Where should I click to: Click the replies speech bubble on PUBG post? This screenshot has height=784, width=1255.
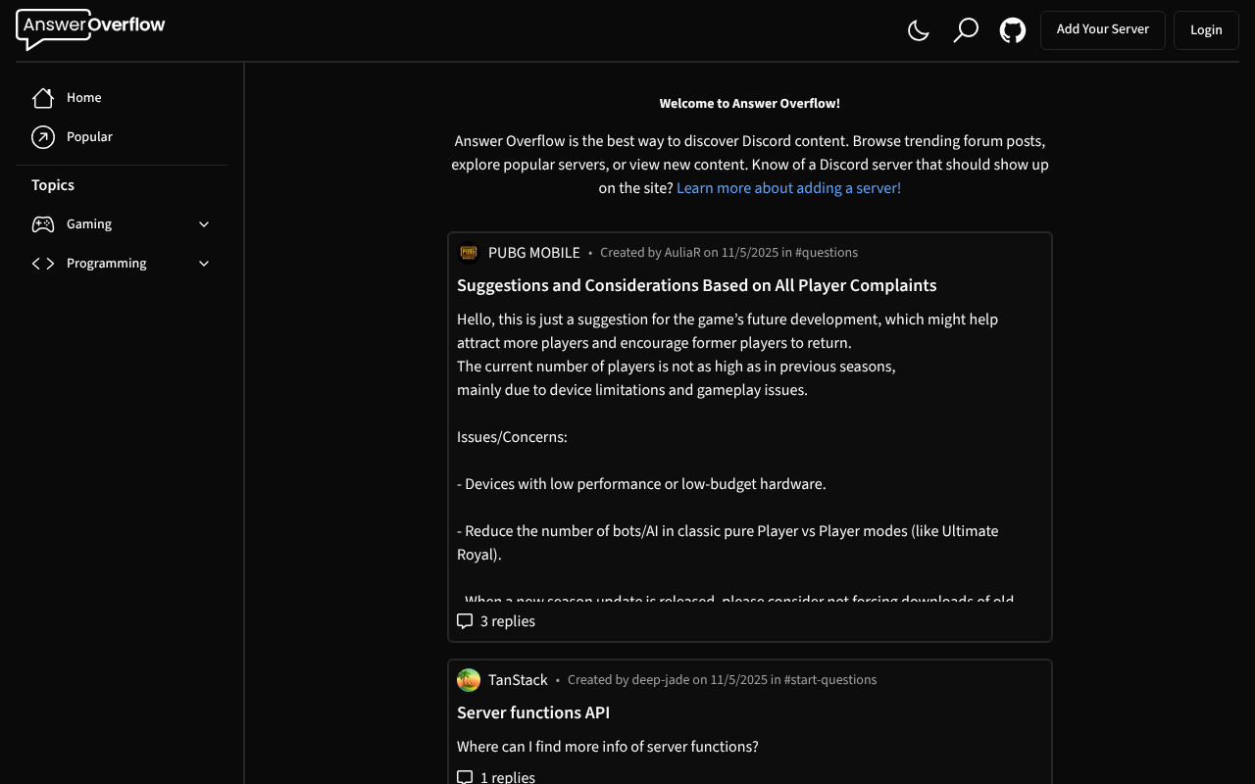coord(464,620)
